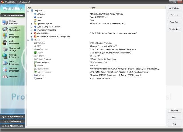Click the Name info icon

click(35, 17)
